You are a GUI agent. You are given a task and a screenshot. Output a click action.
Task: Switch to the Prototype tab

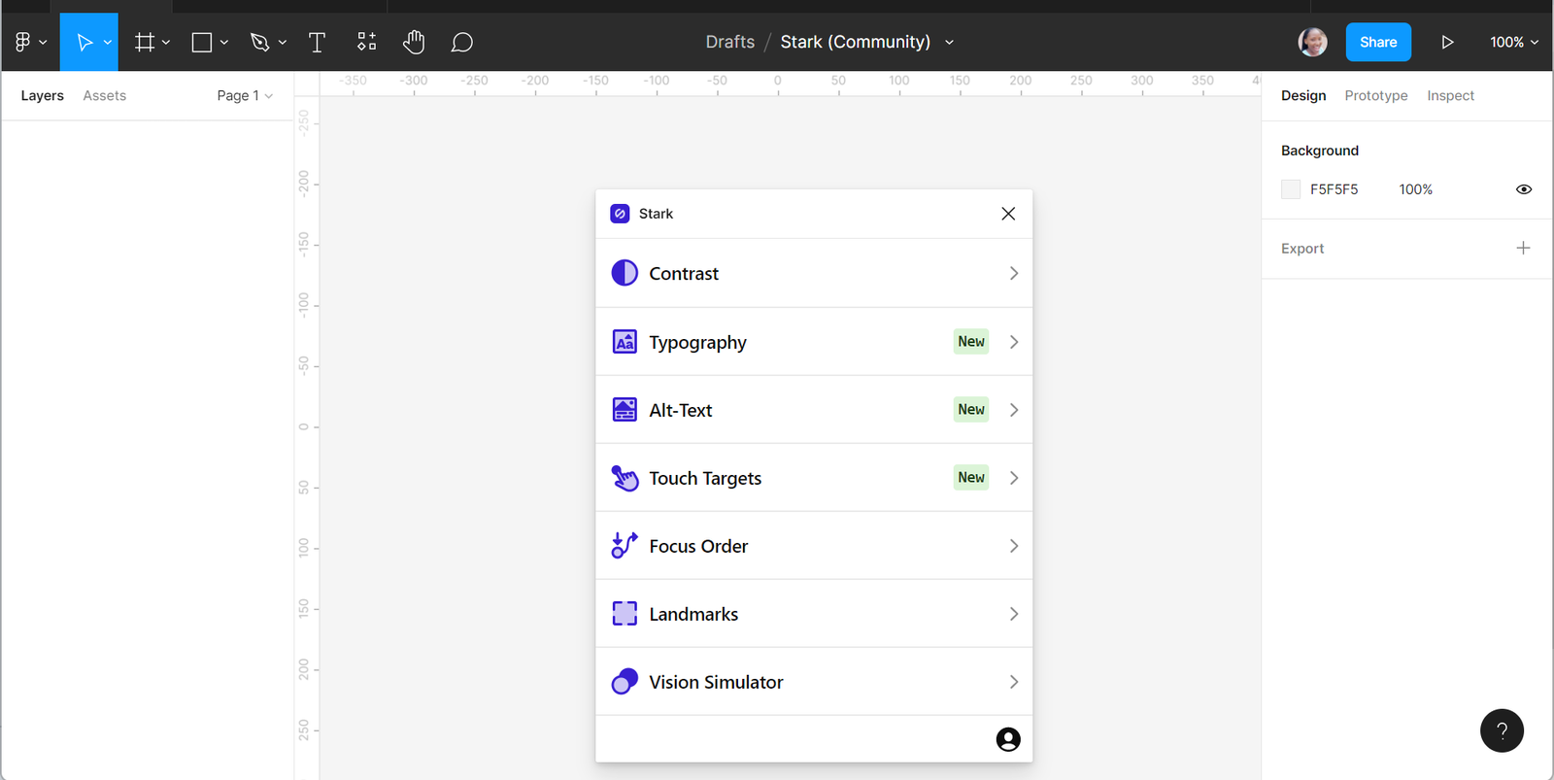point(1376,95)
